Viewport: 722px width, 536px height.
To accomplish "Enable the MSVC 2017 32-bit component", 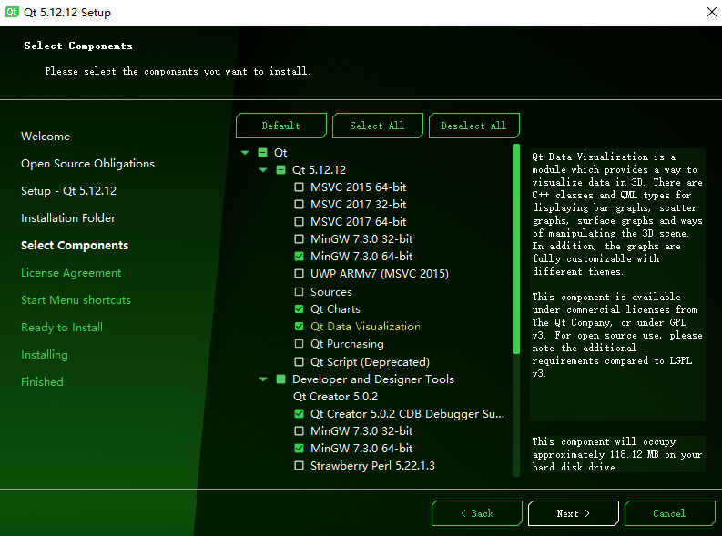I will tap(299, 204).
